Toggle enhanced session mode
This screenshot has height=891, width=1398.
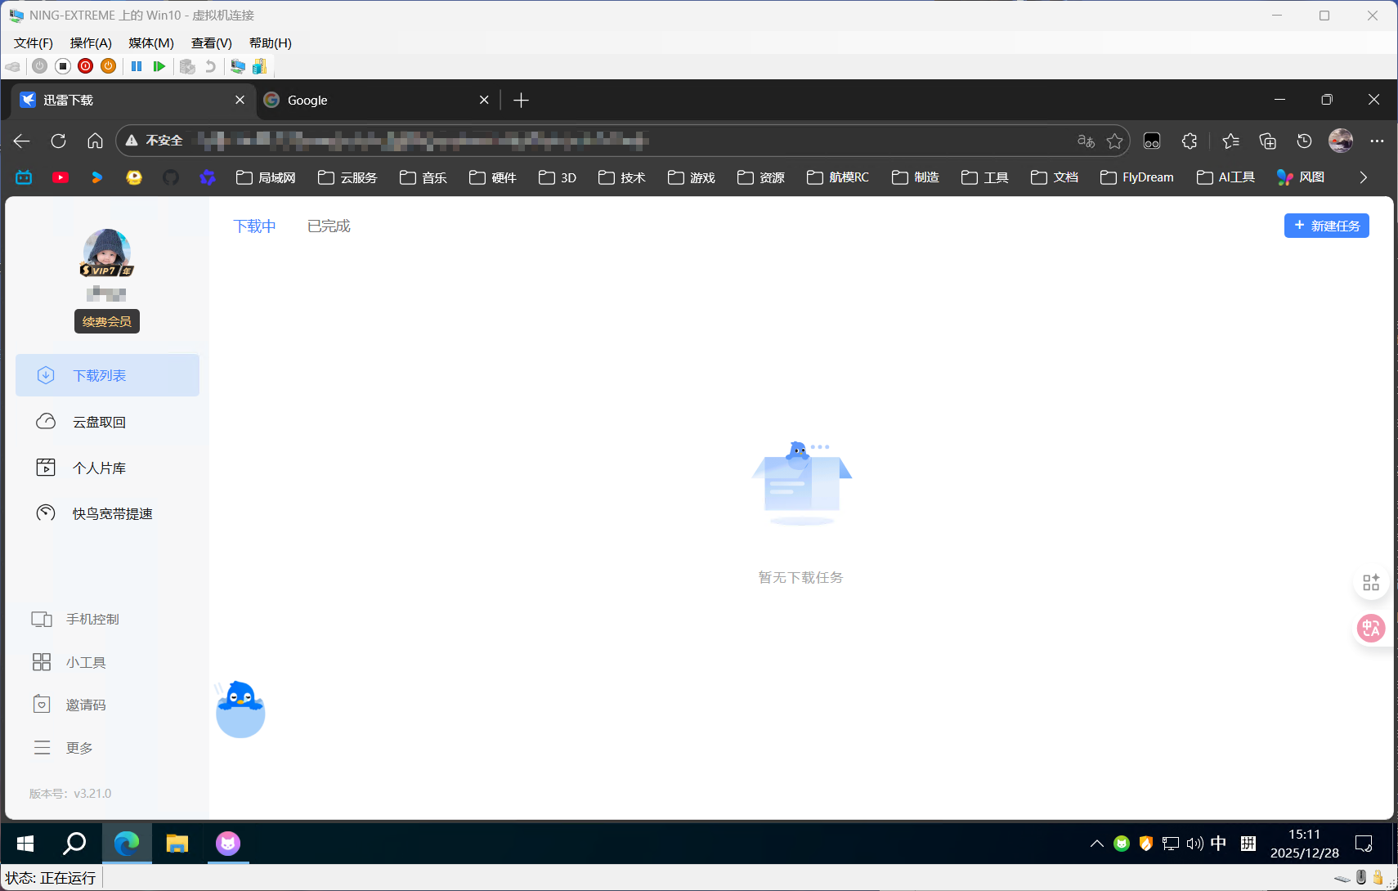(x=238, y=66)
